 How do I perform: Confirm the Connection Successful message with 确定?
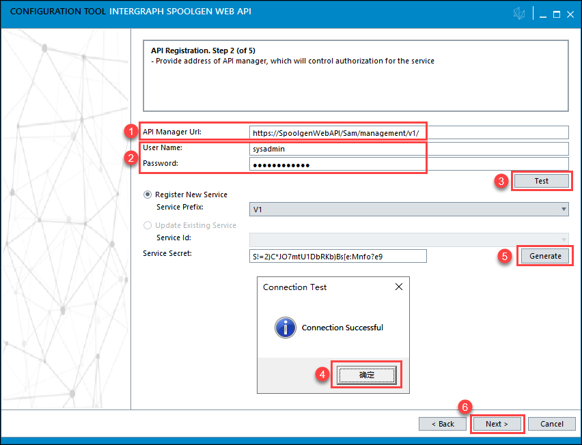367,375
